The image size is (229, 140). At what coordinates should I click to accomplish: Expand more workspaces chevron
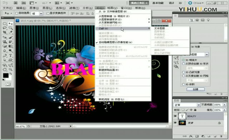[180, 3]
